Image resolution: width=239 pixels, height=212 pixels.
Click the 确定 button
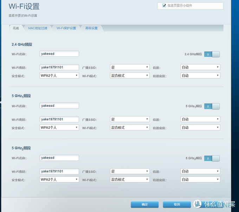(145, 204)
